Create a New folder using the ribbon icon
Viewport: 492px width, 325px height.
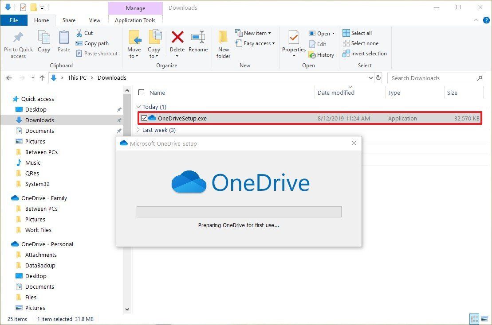[x=223, y=43]
